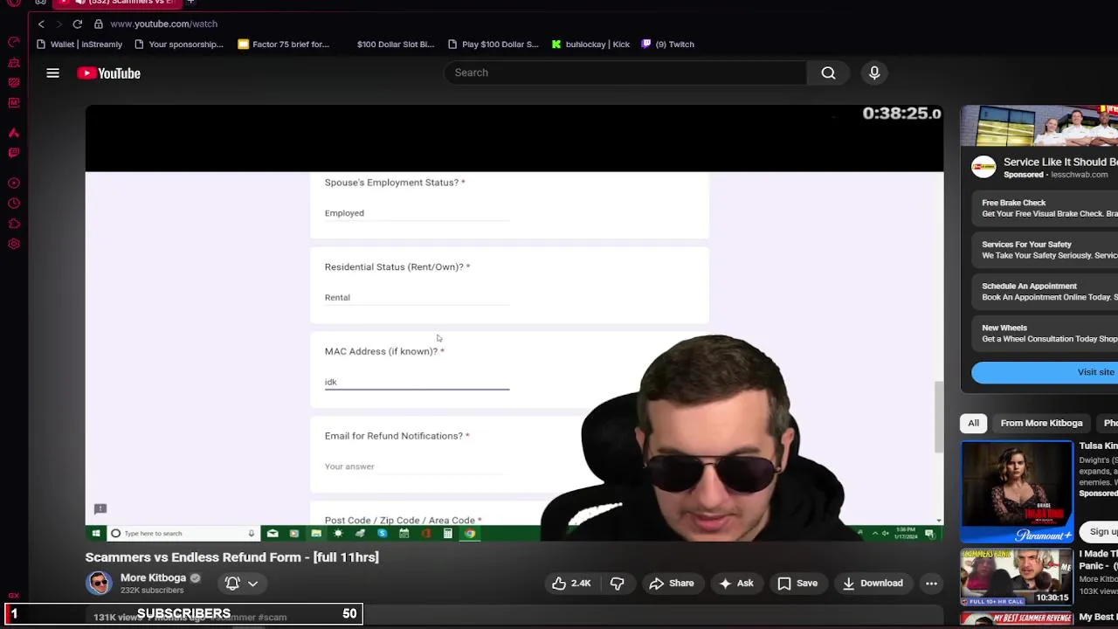
Task: Click the report flag icon in the form
Action: (100, 508)
